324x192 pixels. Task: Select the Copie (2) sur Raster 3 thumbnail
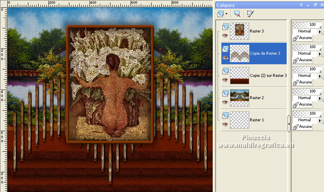pyautogui.click(x=239, y=76)
